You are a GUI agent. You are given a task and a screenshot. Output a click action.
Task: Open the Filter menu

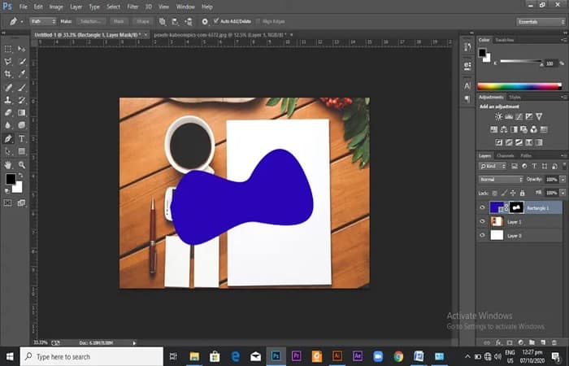coord(132,7)
